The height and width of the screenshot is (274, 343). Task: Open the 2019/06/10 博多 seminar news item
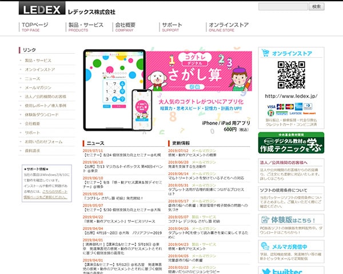122,184
